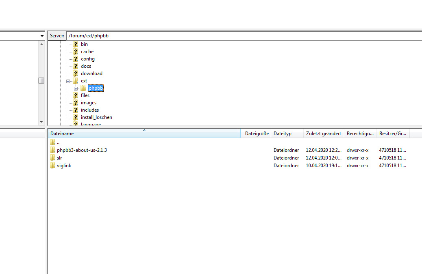Viewport: 422px width, 274px height.
Task: Click the viglink folder icon in list
Action: click(x=52, y=166)
